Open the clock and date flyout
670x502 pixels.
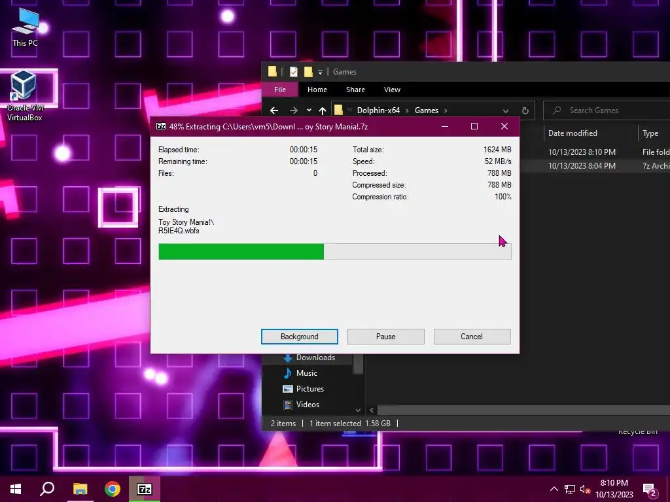click(614, 489)
